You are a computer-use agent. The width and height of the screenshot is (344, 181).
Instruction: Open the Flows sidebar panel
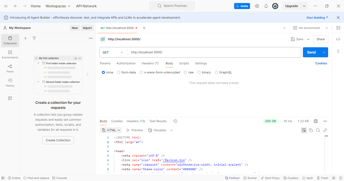(x=10, y=69)
